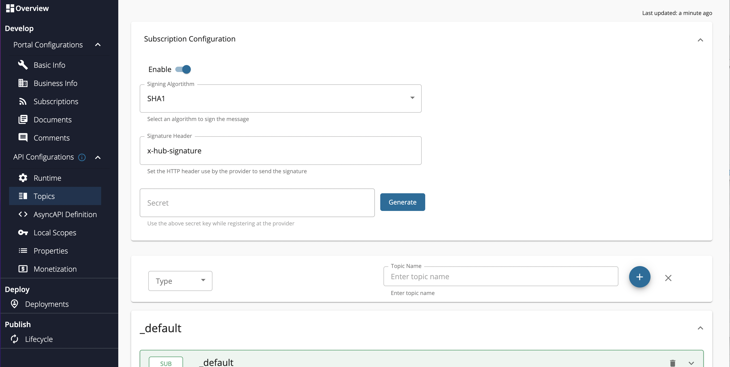
Task: Click the Subscriptions feed icon
Action: (23, 101)
